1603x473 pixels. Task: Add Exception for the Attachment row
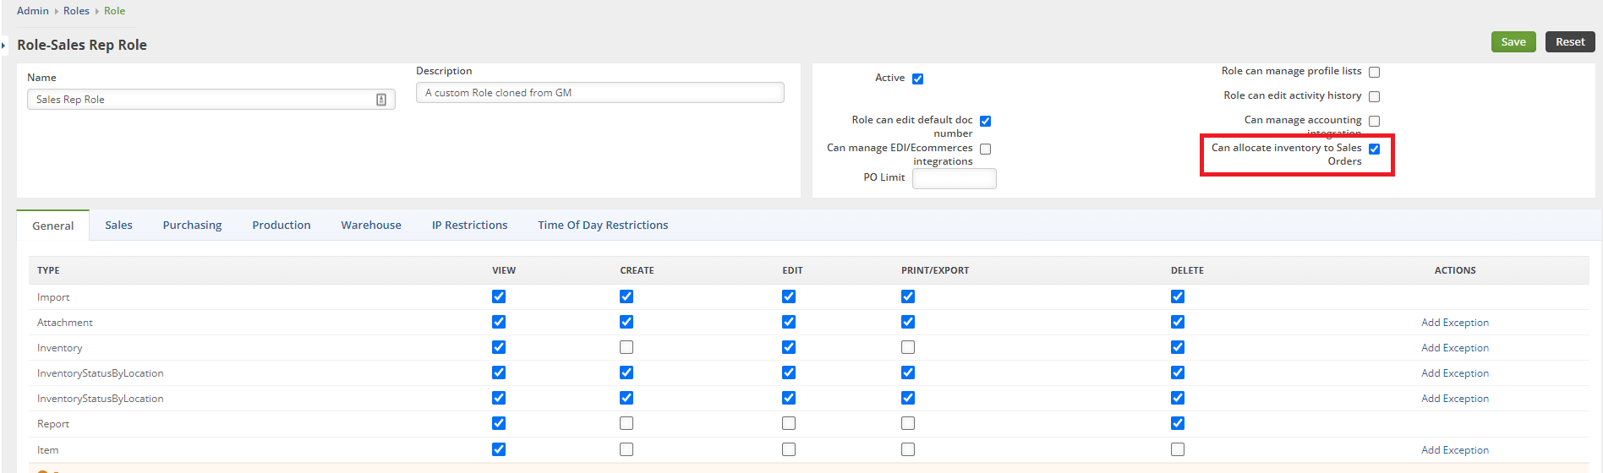(x=1454, y=323)
